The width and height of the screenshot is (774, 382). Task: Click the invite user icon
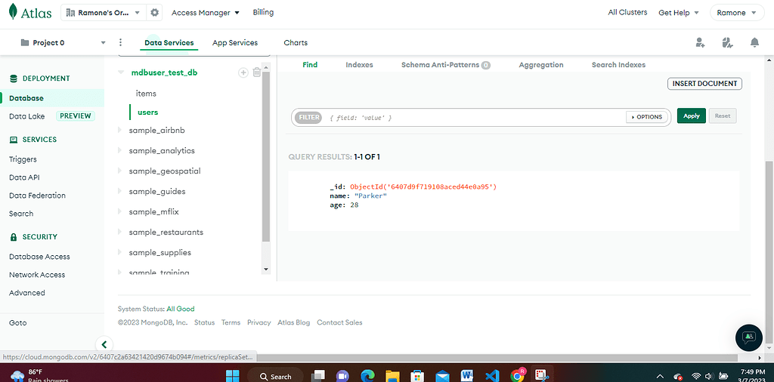click(700, 43)
